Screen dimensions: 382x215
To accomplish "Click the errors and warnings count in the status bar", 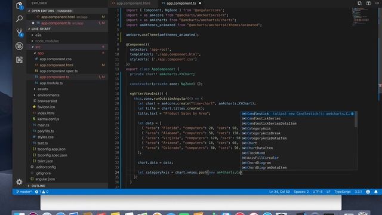I will click(42, 192).
